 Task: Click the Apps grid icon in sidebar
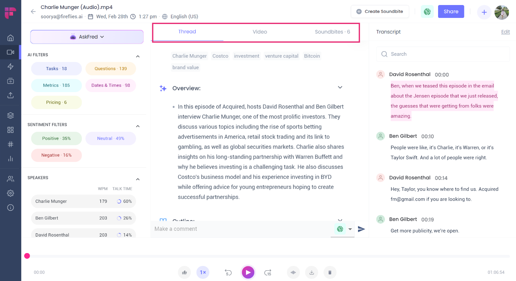(x=10, y=130)
